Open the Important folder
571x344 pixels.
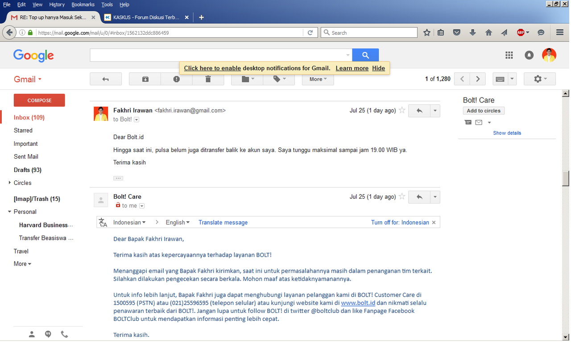click(x=26, y=144)
